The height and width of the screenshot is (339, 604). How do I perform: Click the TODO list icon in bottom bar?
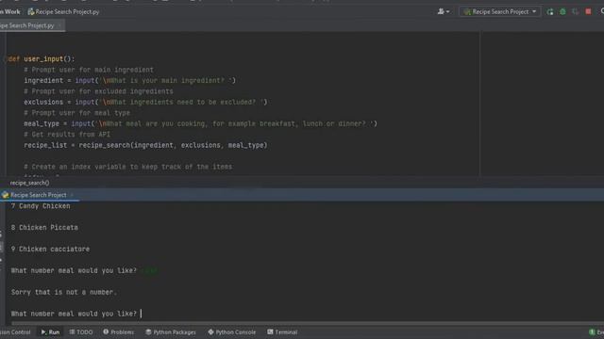pyautogui.click(x=72, y=331)
